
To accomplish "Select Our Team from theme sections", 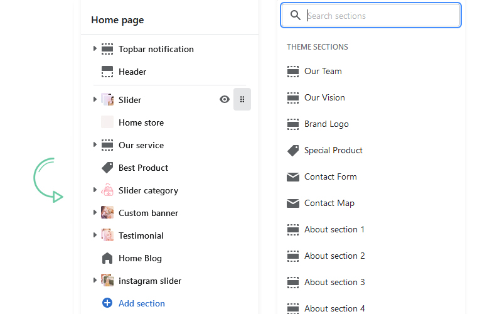I will click(323, 71).
